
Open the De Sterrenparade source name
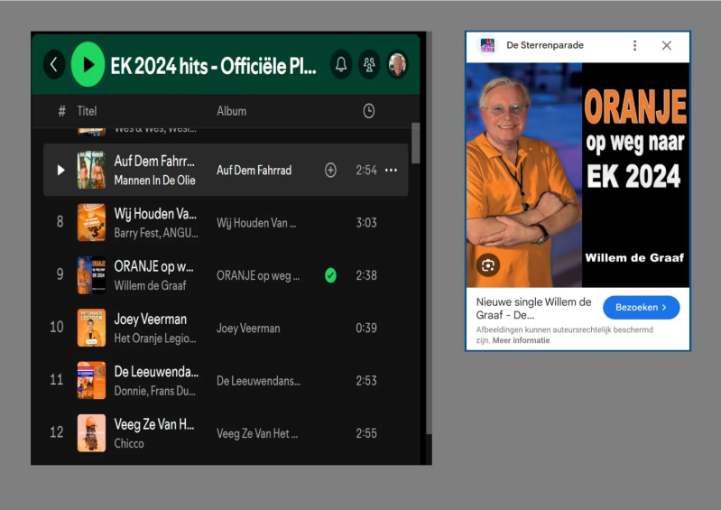[545, 45]
